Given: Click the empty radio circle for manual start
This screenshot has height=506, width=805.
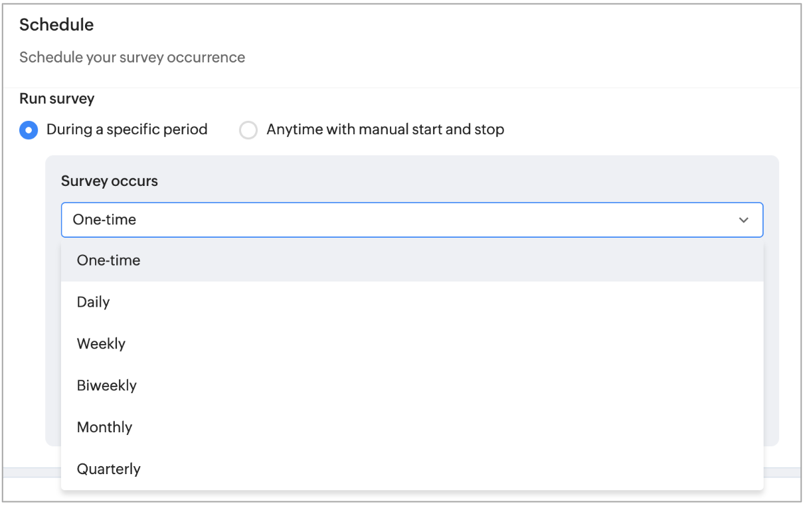Looking at the screenshot, I should [248, 130].
